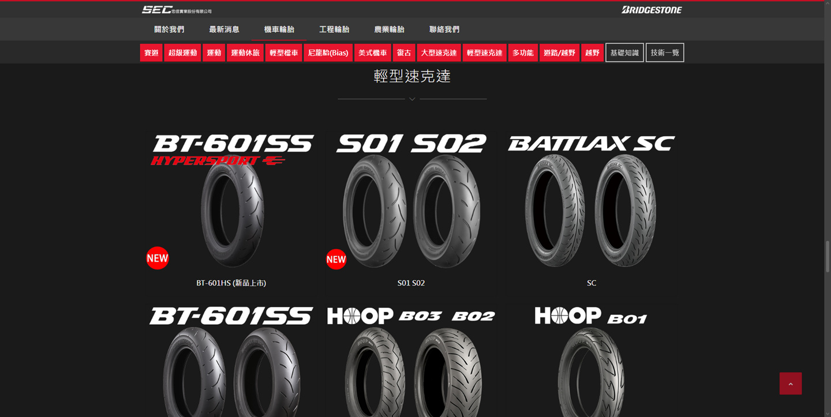831x417 pixels.
Task: Select the 賽道 category tag
Action: point(151,52)
